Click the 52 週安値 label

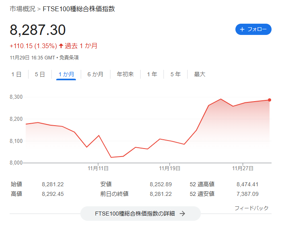coord(202,194)
